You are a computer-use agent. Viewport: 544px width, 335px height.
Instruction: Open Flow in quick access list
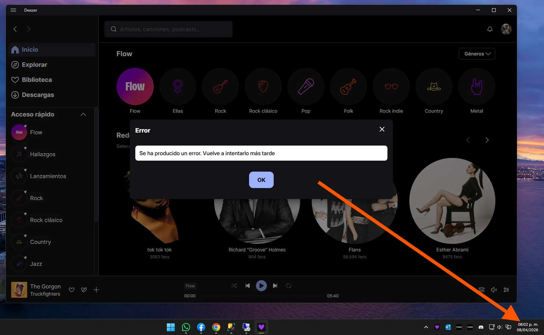click(36, 132)
